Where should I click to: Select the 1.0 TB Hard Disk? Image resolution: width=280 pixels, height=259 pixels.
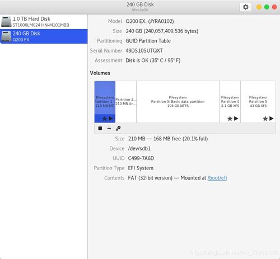pyautogui.click(x=44, y=22)
